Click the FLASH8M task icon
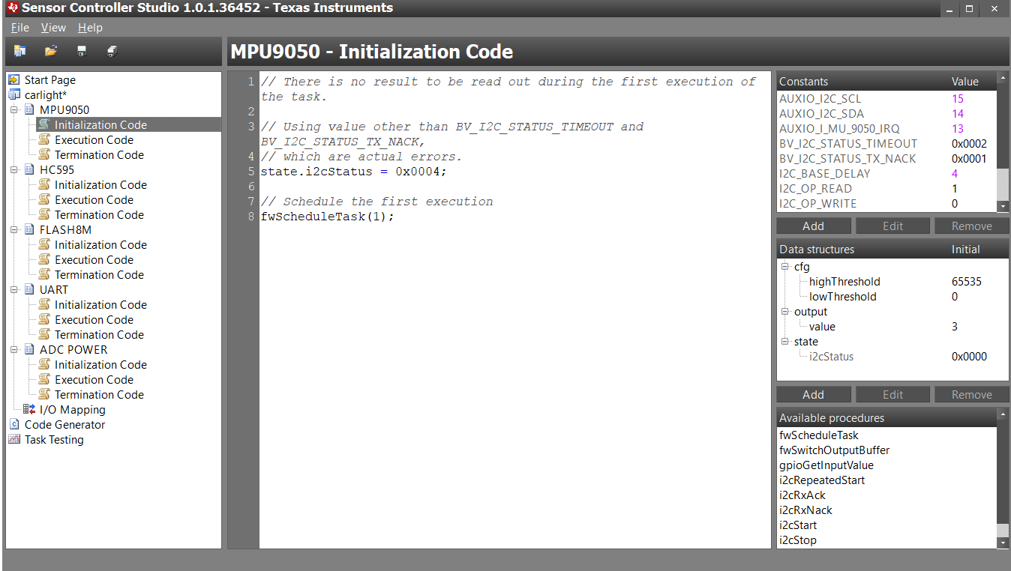This screenshot has width=1011, height=571. 29,230
